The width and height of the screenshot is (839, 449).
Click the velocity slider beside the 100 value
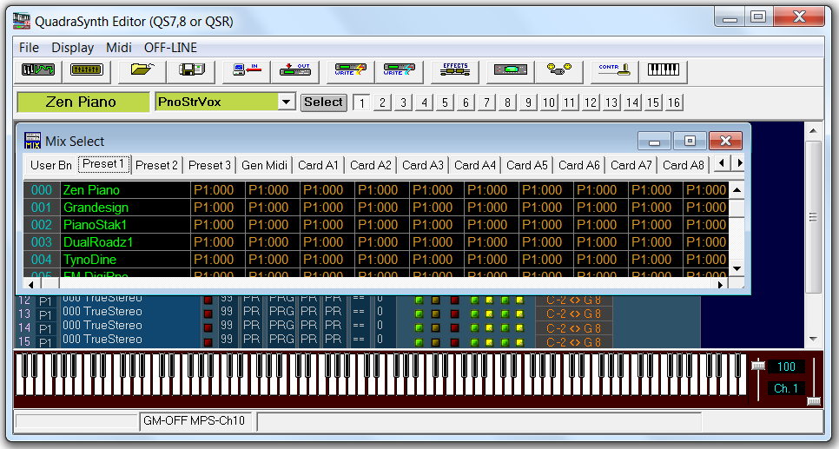tap(757, 366)
